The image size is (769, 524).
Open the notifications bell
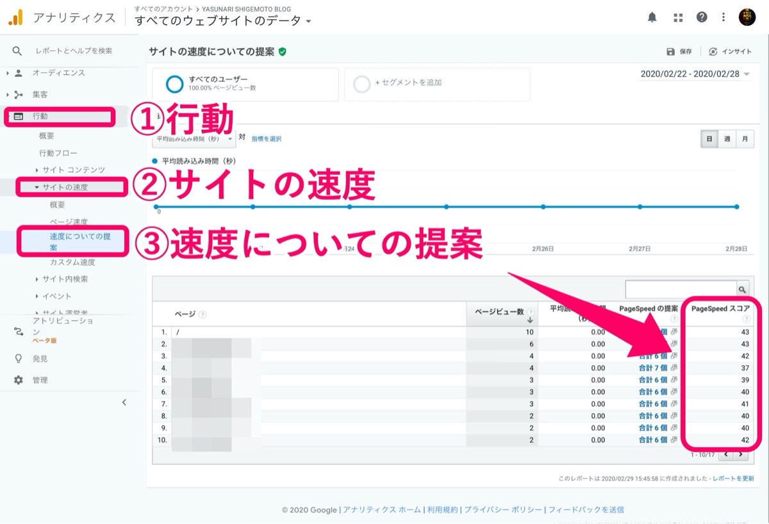tap(652, 17)
